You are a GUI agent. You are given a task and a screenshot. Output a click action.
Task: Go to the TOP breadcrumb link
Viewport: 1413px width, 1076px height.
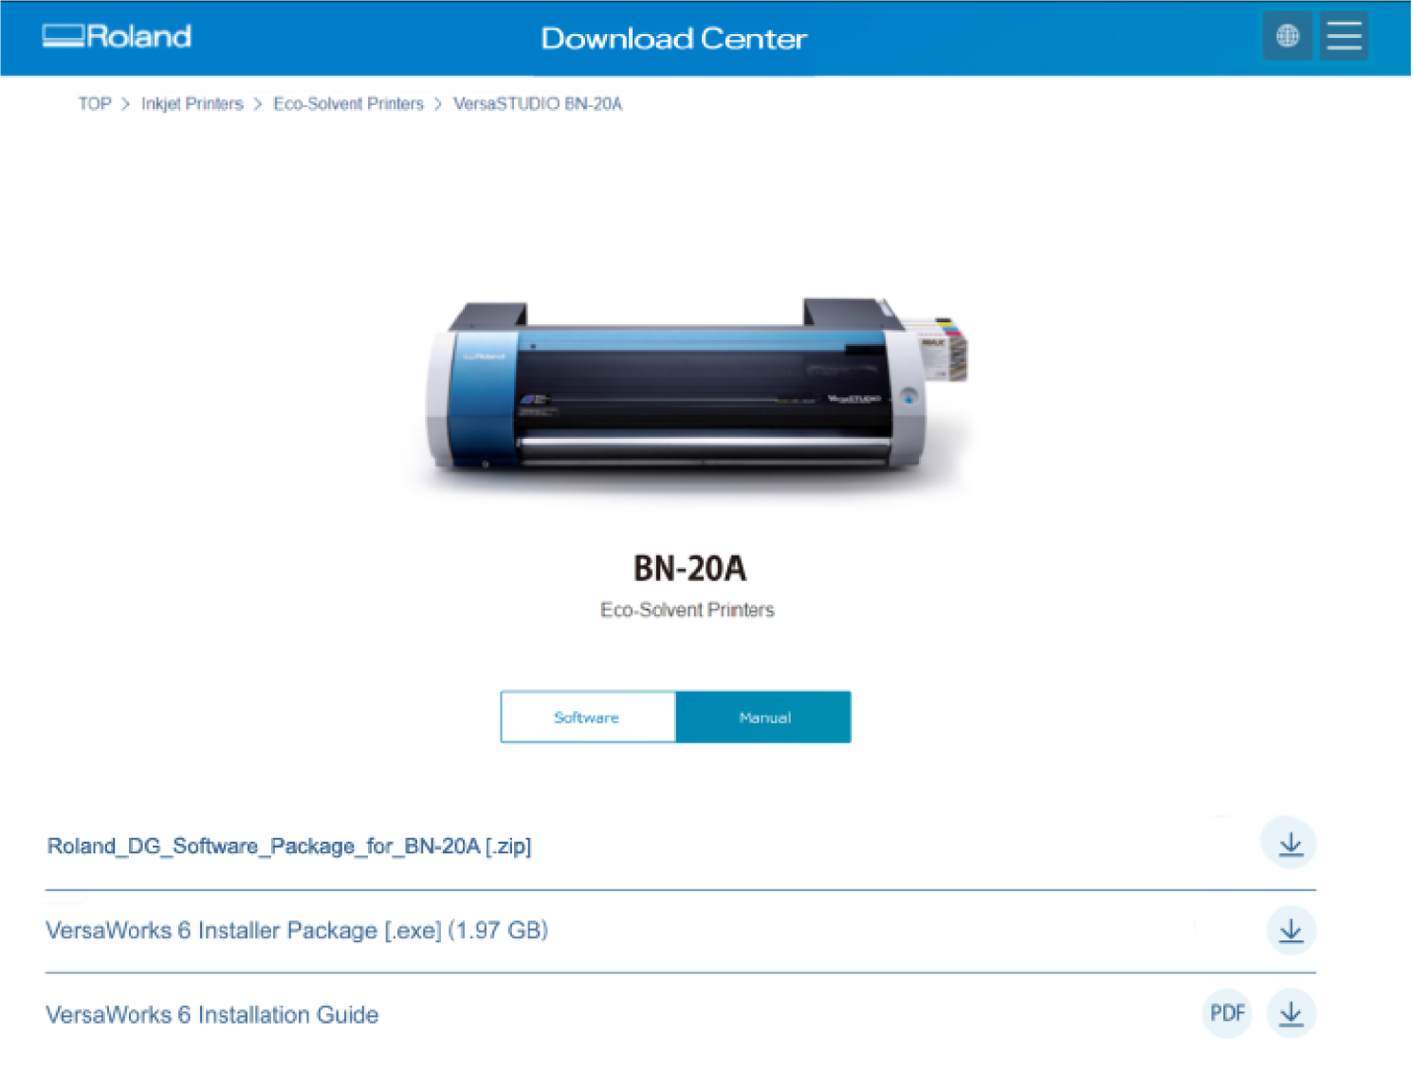click(95, 104)
